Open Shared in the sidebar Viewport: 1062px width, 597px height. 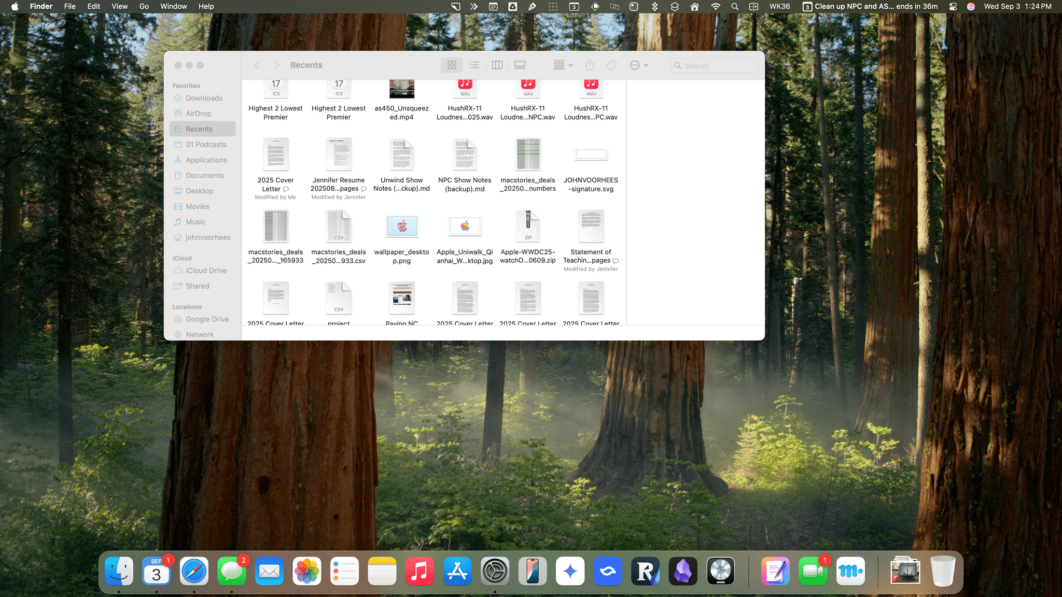pos(202,286)
